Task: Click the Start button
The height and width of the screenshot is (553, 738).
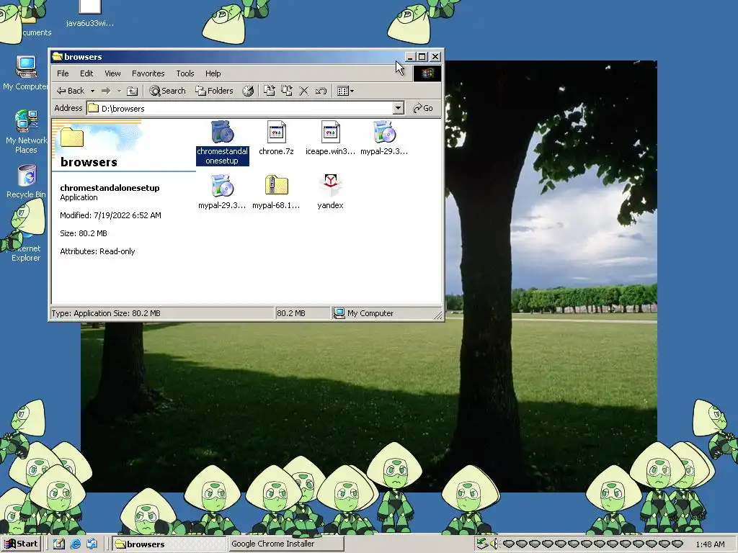Action: tap(22, 544)
